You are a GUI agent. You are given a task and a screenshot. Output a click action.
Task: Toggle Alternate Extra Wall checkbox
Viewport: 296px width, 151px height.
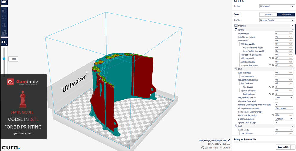tap(276, 101)
